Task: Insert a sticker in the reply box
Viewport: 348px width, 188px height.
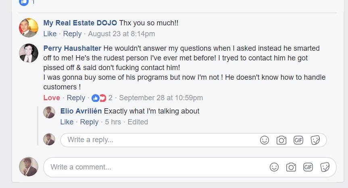Action: [x=315, y=140]
